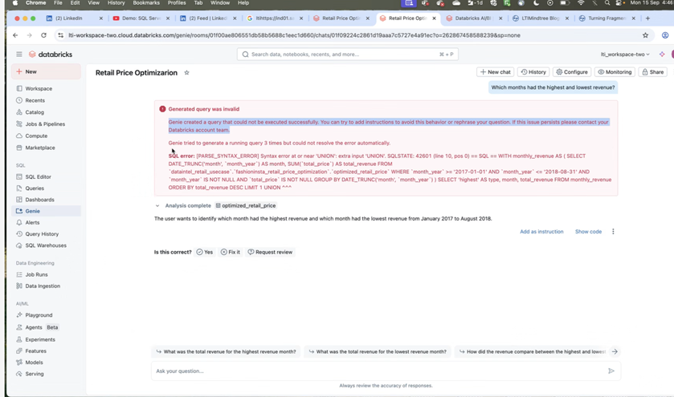Click the star icon beside Retail Price Optimization
Image resolution: width=674 pixels, height=397 pixels.
coord(187,72)
